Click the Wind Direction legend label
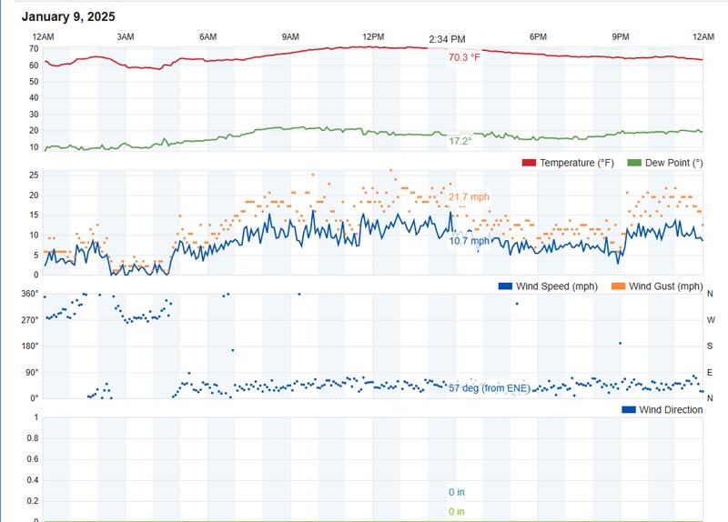Image resolution: width=728 pixels, height=522 pixels. click(671, 410)
